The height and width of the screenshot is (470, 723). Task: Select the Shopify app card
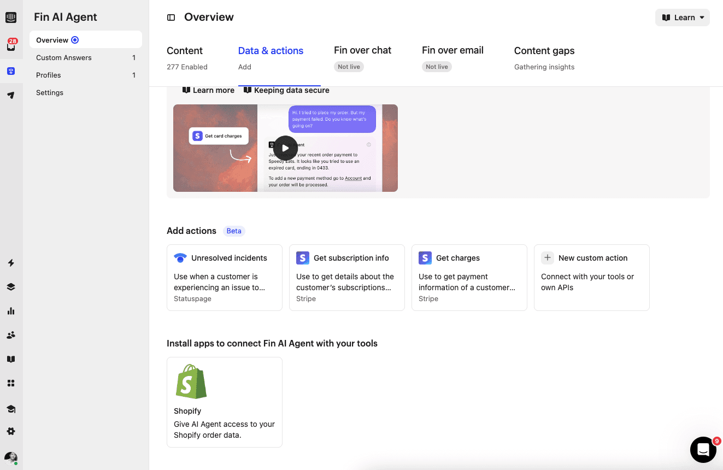tap(224, 402)
